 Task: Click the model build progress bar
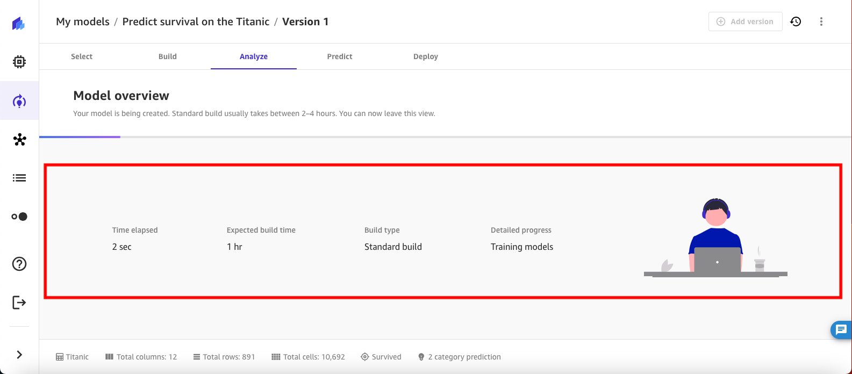[x=446, y=137]
